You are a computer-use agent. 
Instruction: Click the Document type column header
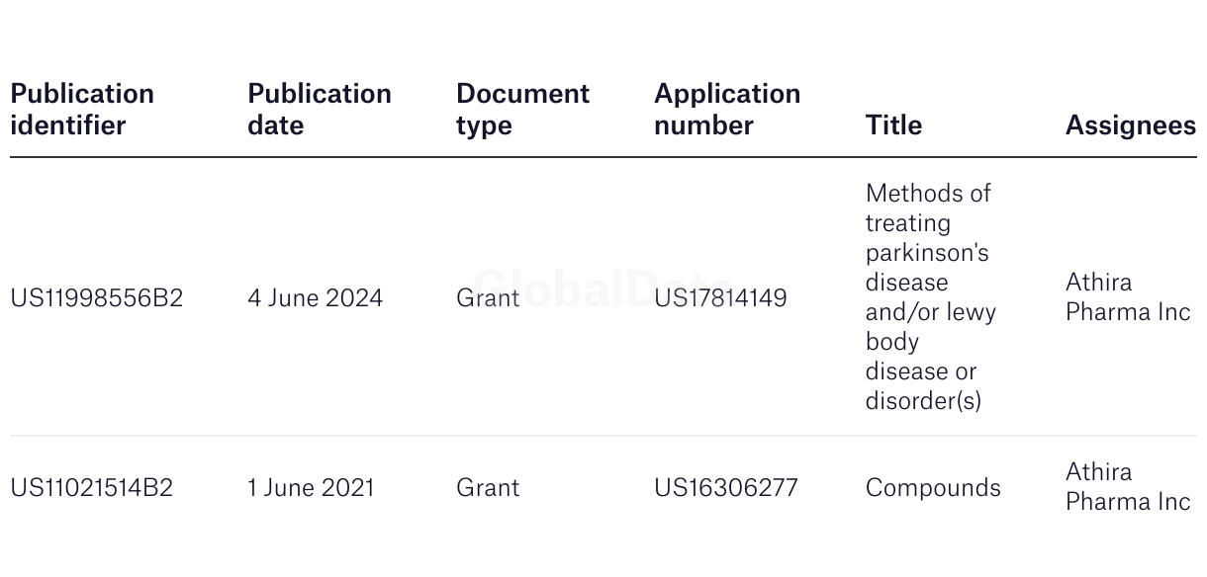522,110
